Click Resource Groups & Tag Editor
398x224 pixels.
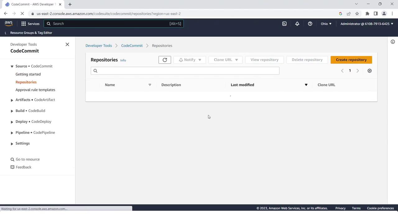point(31,33)
